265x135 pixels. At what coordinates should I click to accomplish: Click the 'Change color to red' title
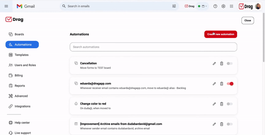coord(93,104)
